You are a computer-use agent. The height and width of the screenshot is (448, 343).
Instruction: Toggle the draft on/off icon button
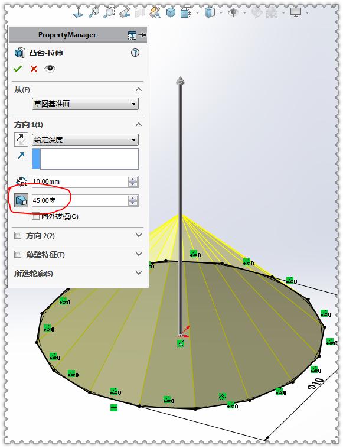click(x=21, y=200)
